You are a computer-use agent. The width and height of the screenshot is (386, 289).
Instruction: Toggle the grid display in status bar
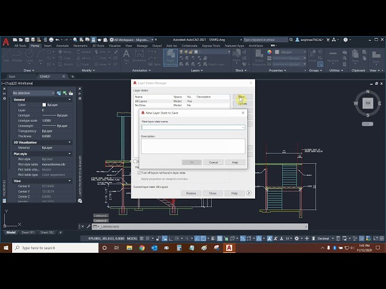(x=142, y=238)
